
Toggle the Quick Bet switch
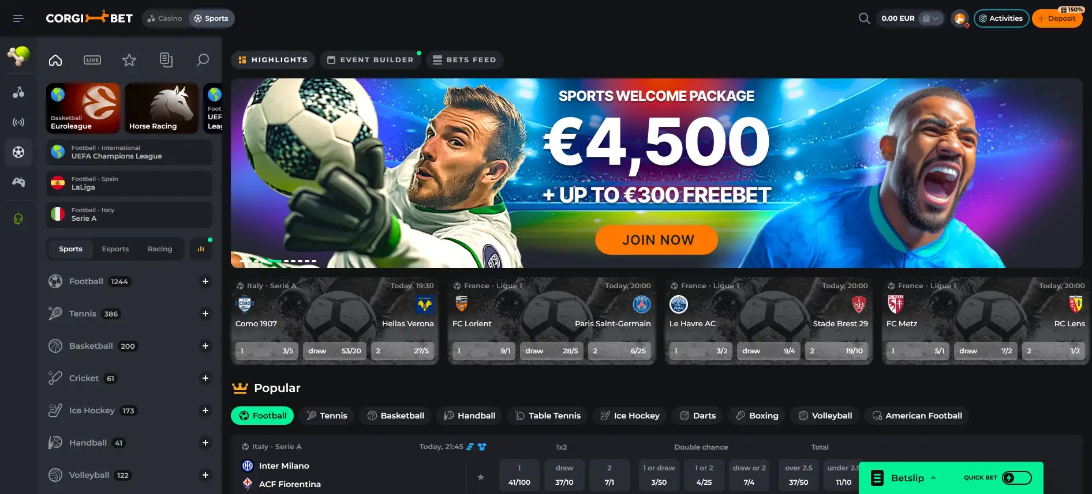coord(1017,478)
